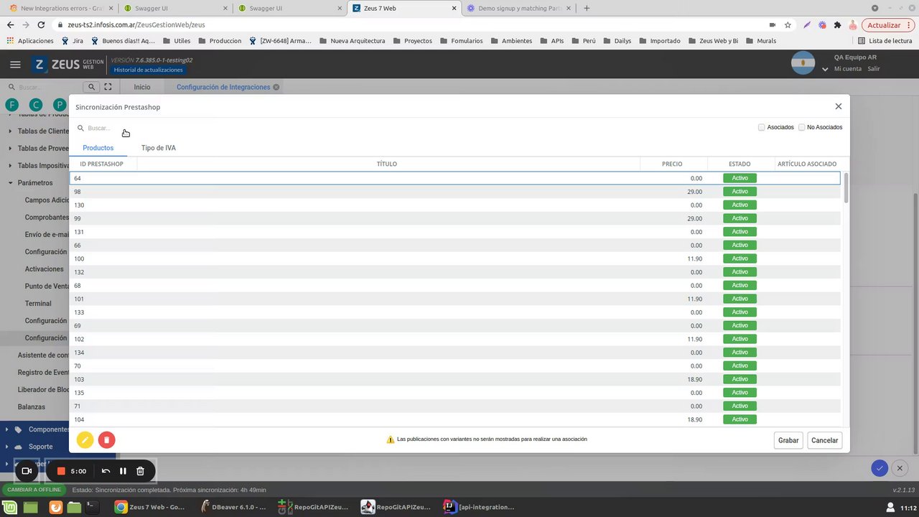Focus the dialog Buscar search field

pos(104,128)
